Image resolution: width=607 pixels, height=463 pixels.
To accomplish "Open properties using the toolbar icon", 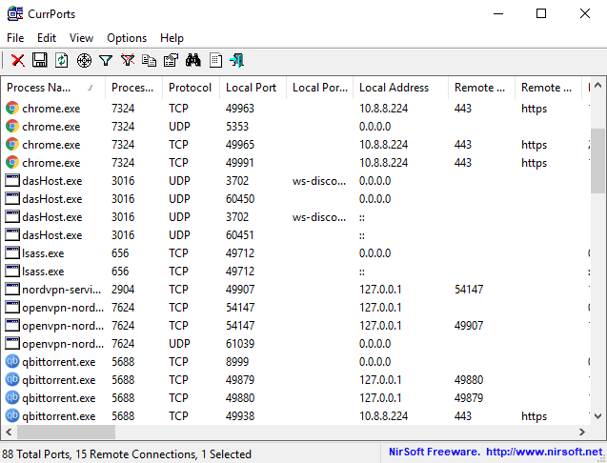I will click(171, 60).
